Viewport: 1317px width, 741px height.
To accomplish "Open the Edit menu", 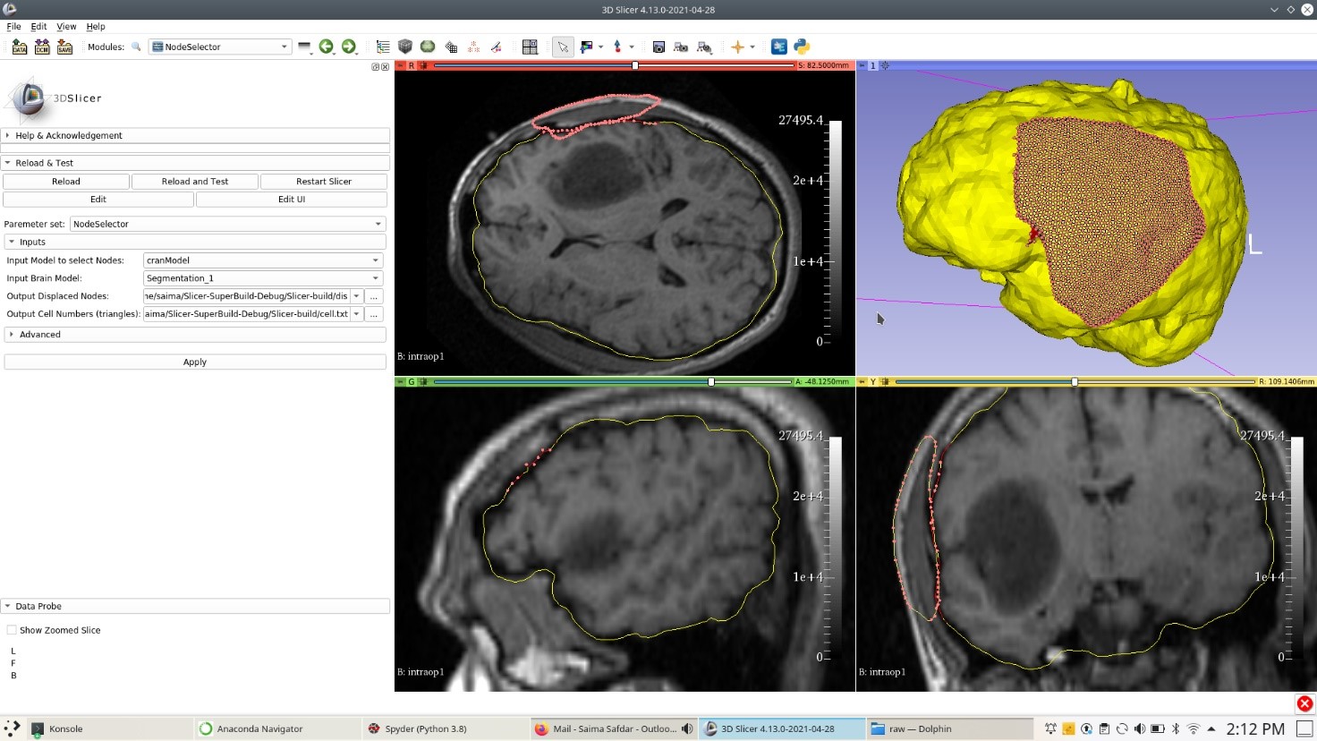I will pyautogui.click(x=38, y=26).
